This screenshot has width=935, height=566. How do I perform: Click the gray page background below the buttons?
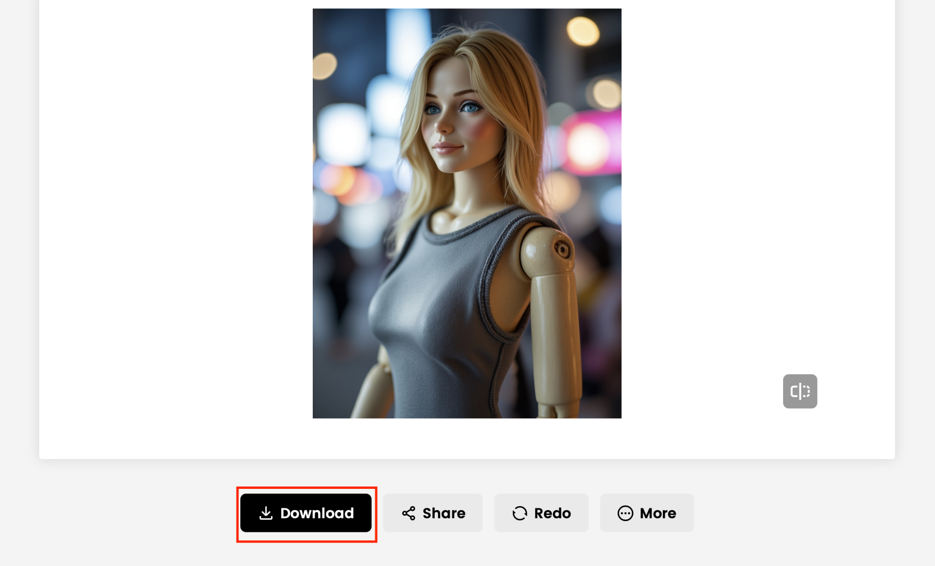[467, 554]
